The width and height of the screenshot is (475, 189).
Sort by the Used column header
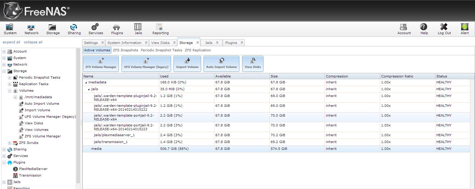(187, 76)
